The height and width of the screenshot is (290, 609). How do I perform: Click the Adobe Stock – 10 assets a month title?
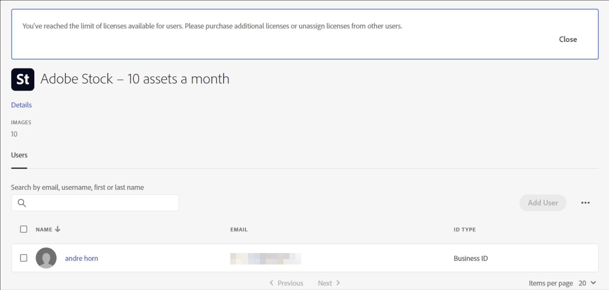point(135,79)
